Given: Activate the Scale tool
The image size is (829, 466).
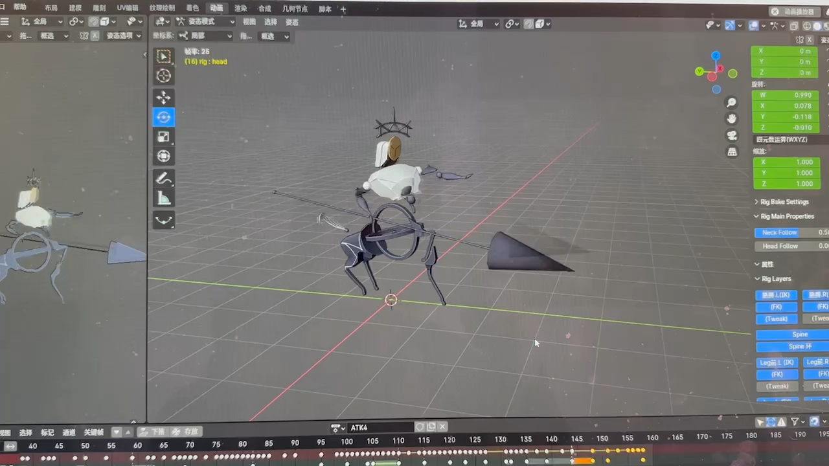Looking at the screenshot, I should (x=163, y=137).
